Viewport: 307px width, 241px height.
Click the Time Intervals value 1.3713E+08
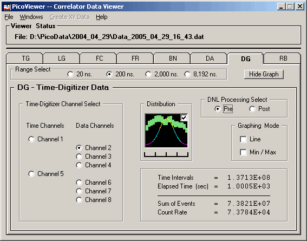249,178
